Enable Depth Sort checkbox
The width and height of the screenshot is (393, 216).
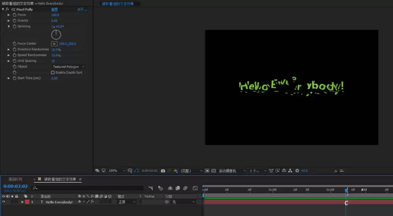[53, 73]
